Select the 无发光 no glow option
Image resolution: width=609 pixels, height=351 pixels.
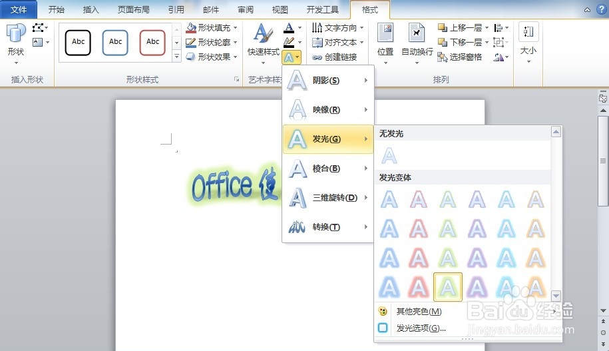(x=389, y=155)
